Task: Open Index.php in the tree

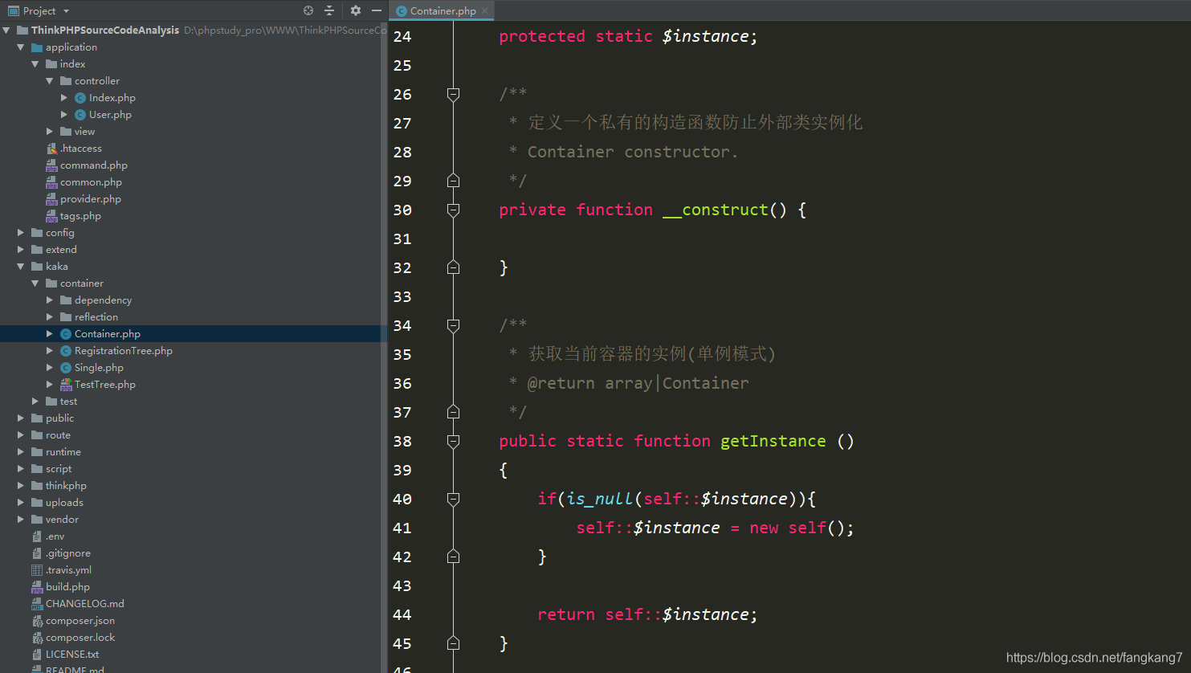Action: click(x=112, y=98)
